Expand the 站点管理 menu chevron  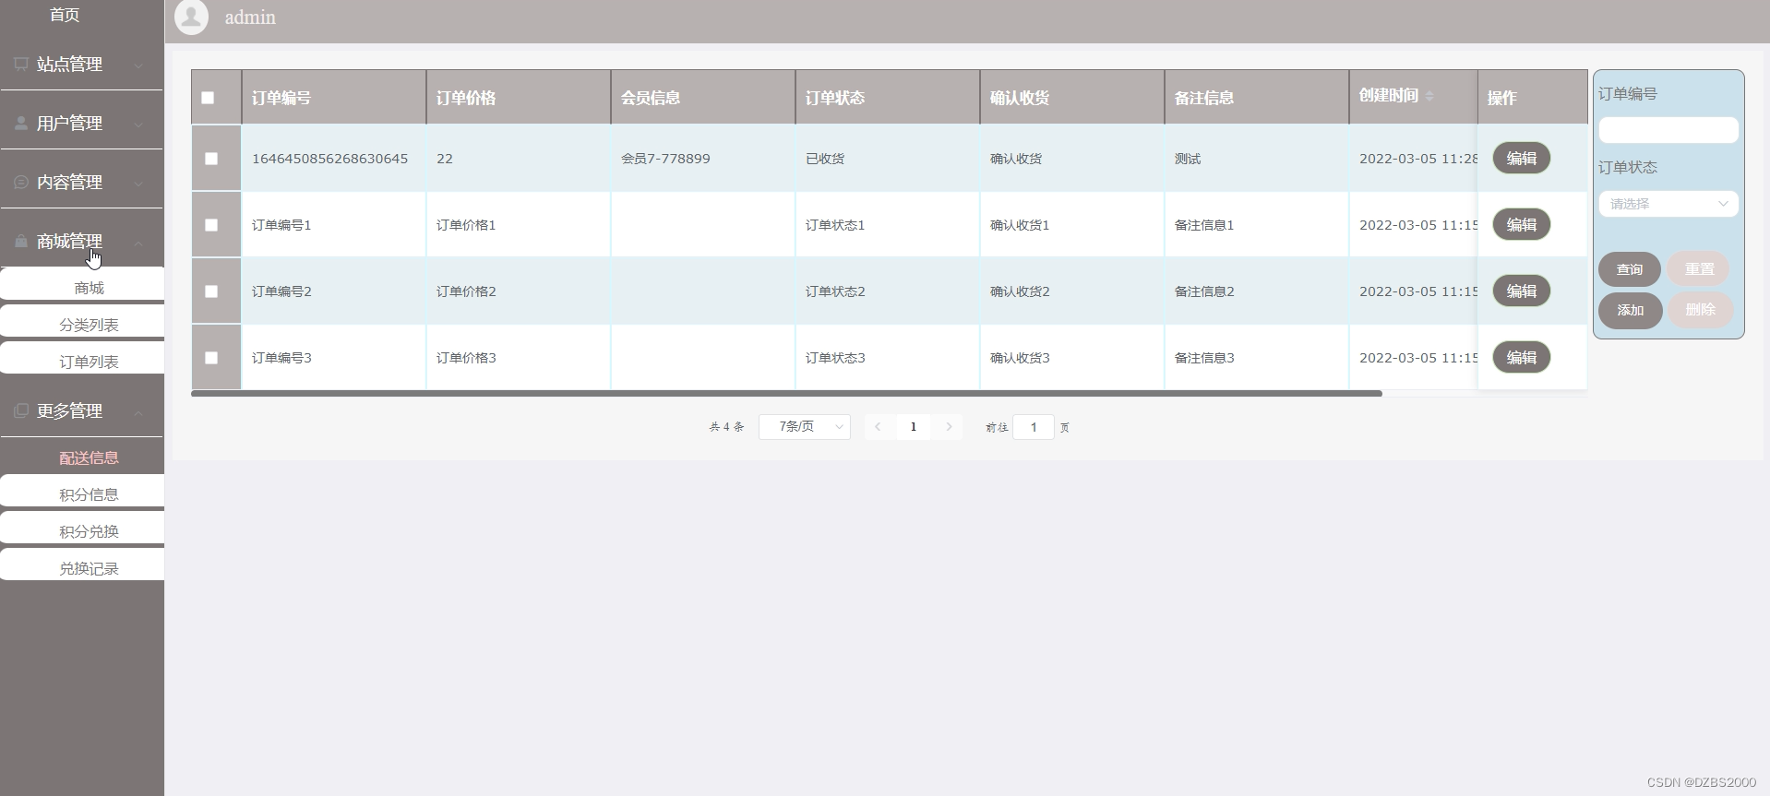(138, 65)
